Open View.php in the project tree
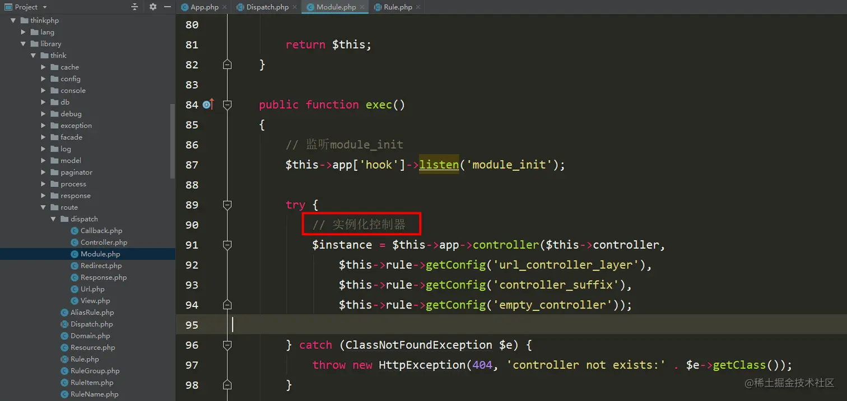 click(91, 301)
